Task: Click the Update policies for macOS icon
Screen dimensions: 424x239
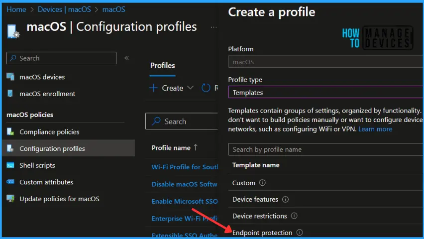Action: point(10,198)
